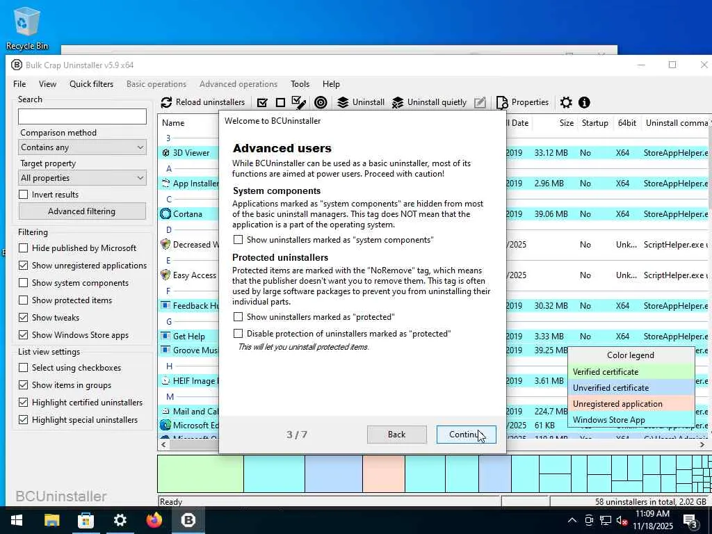The image size is (712, 534).
Task: Click the Get Help row icon
Action: click(x=165, y=337)
